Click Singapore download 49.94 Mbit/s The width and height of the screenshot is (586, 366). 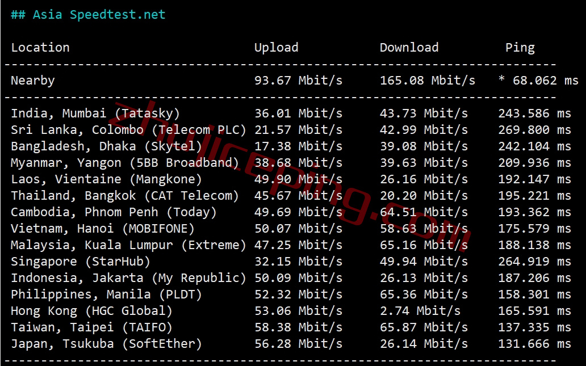(x=424, y=261)
